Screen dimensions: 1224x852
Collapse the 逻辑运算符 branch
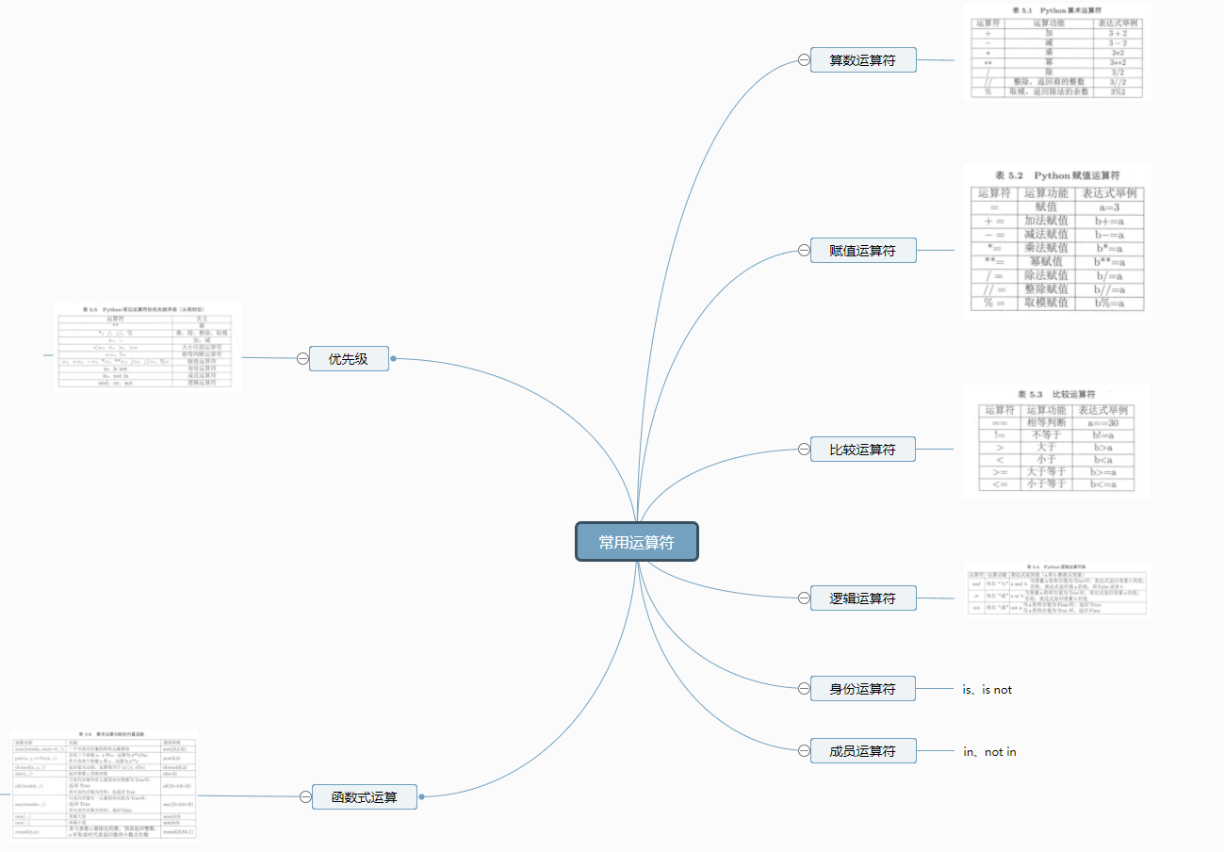(804, 598)
